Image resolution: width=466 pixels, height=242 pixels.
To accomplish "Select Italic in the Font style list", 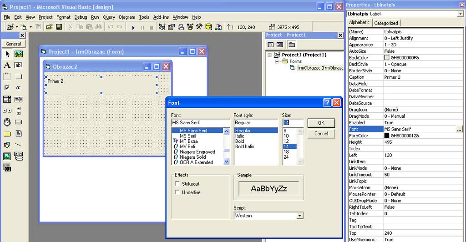I will click(240, 136).
